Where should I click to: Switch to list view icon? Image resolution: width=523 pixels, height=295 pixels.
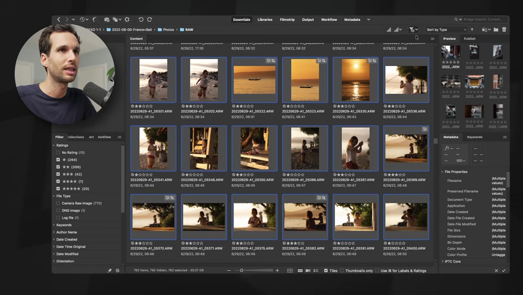pyautogui.click(x=316, y=271)
